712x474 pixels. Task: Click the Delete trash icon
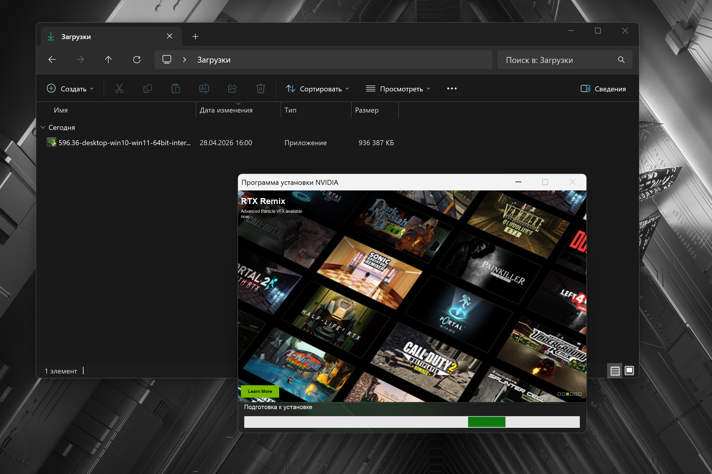tap(261, 88)
